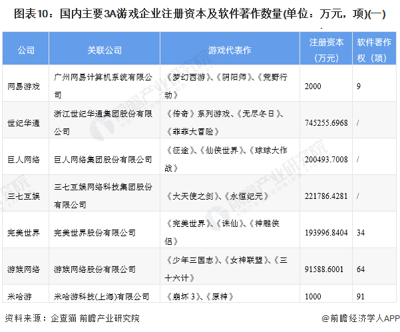Select the 公司 column header

tap(26, 49)
